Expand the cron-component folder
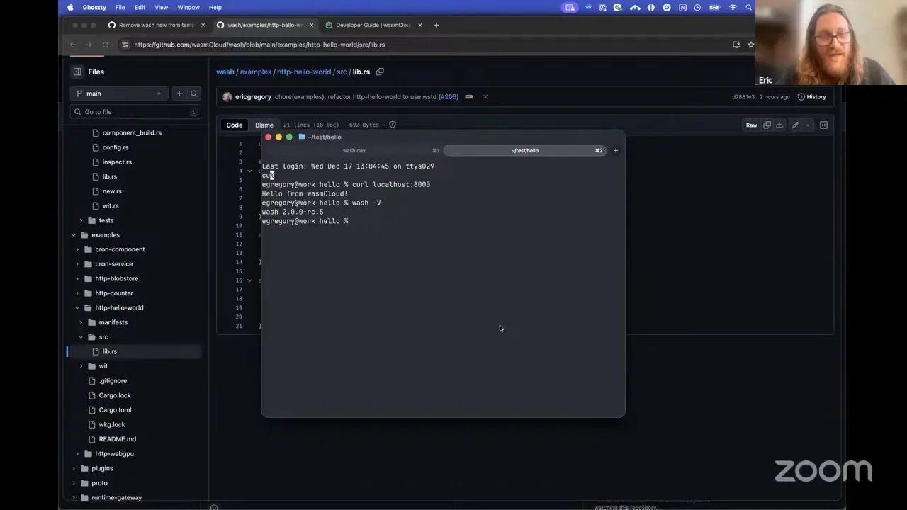 [x=77, y=249]
